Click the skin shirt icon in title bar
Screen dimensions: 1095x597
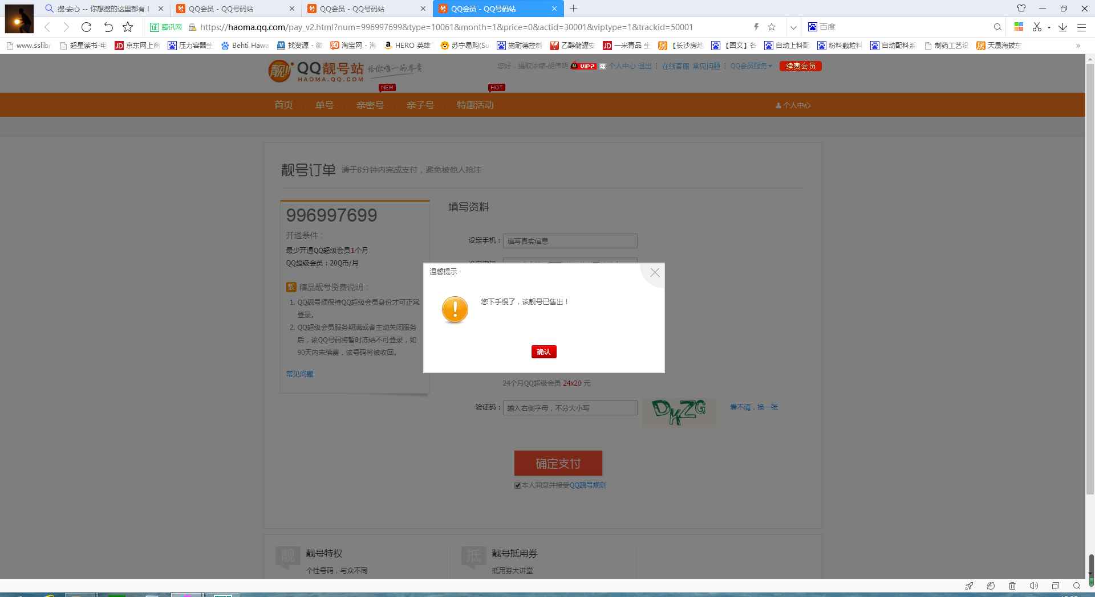(1021, 8)
